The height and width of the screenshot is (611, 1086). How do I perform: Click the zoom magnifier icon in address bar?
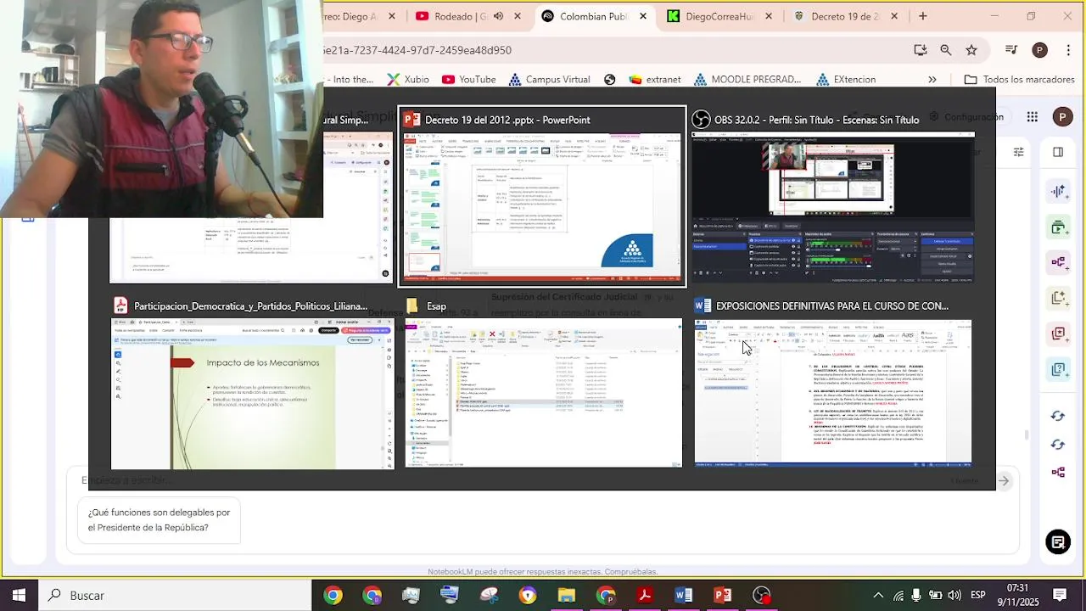[x=946, y=50]
